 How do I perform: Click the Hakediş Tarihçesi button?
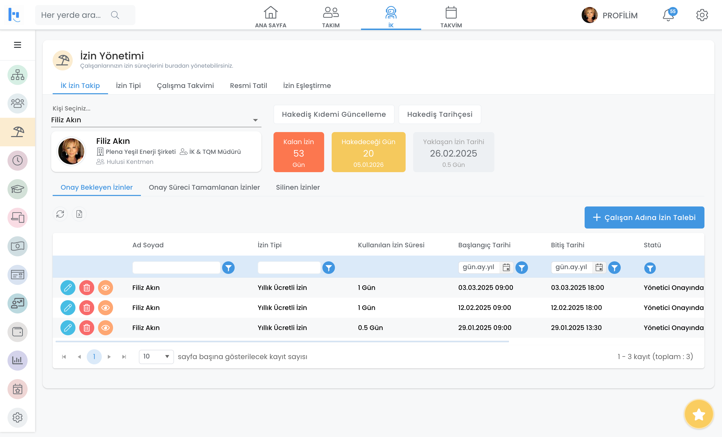(439, 114)
